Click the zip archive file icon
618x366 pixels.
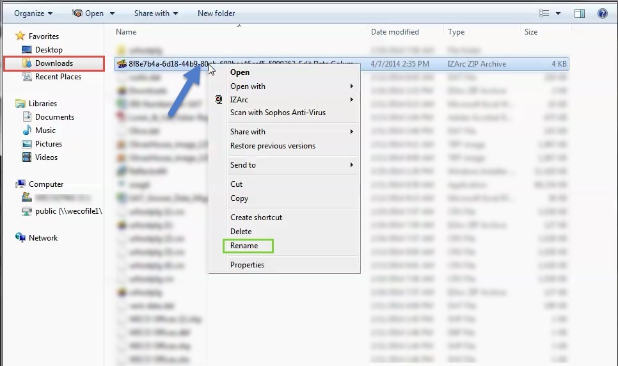coord(122,64)
